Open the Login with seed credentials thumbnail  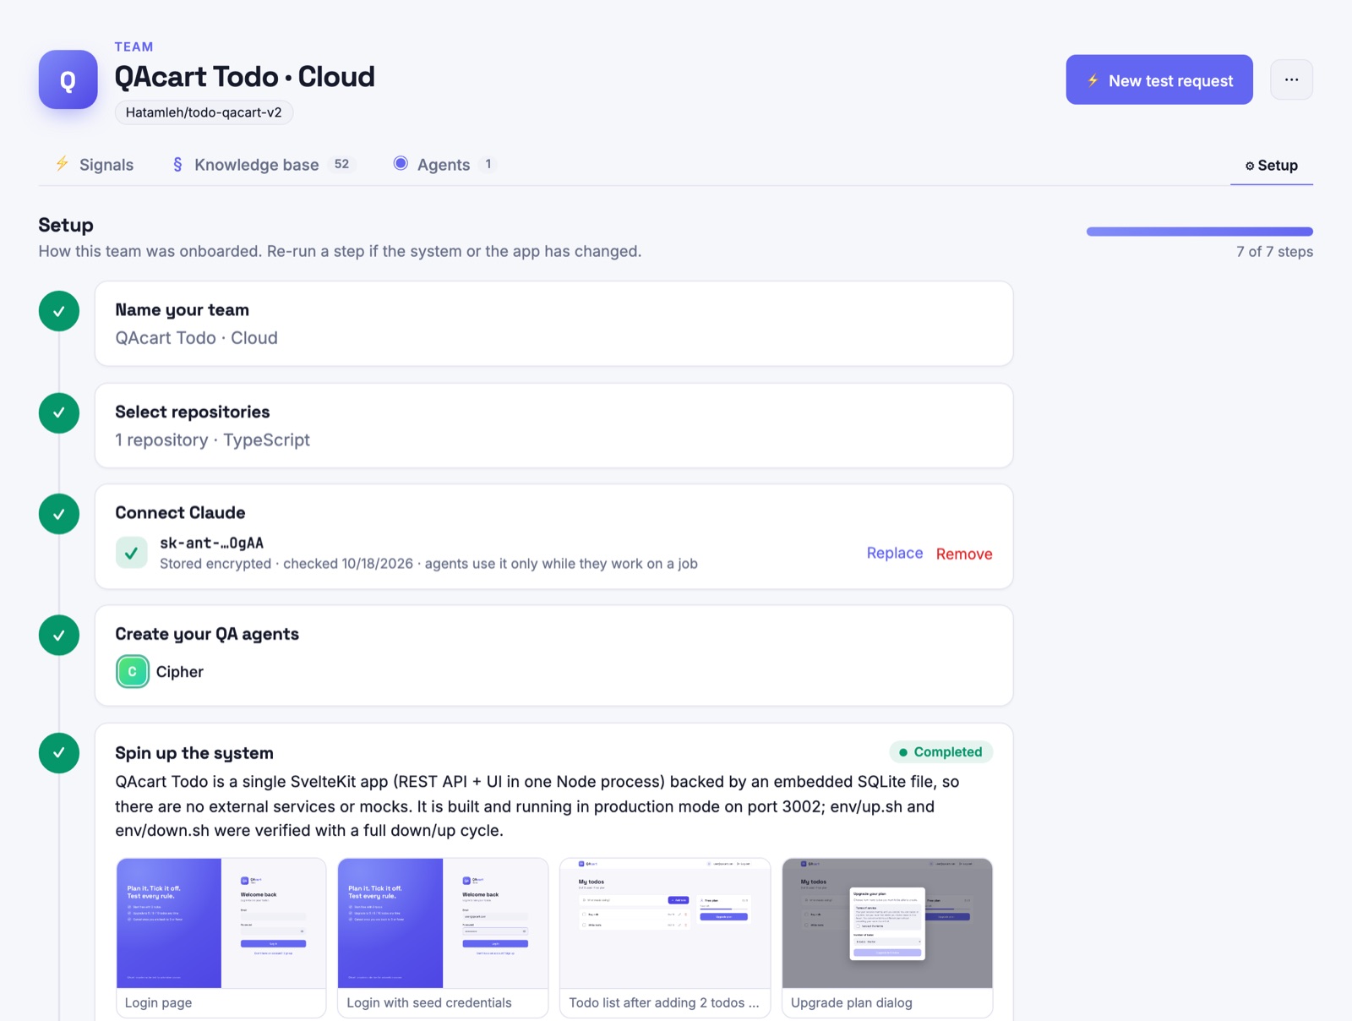(443, 937)
